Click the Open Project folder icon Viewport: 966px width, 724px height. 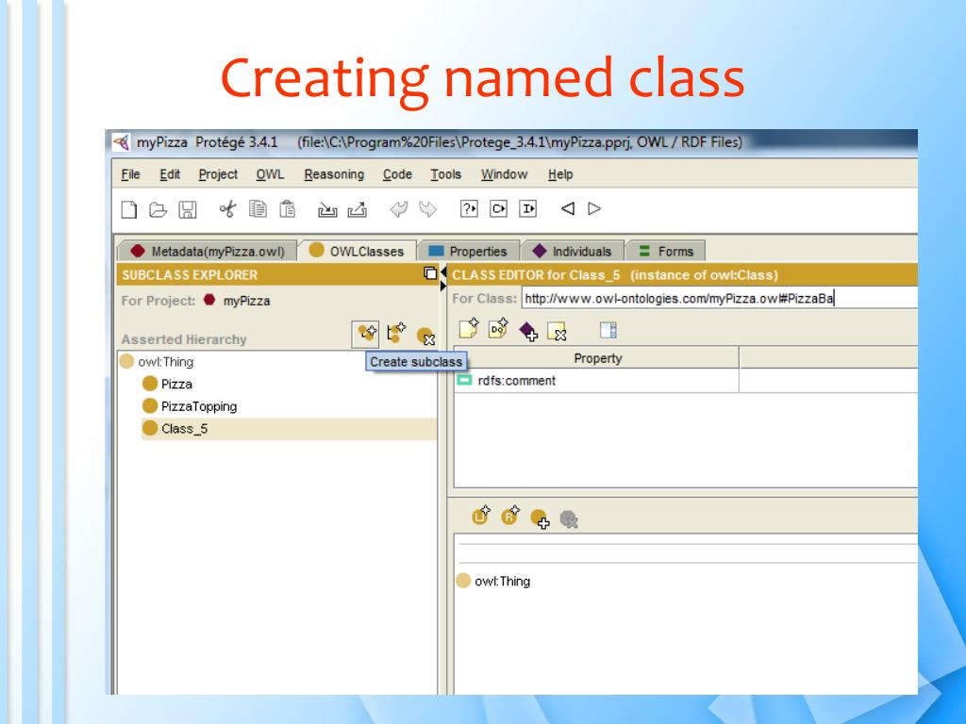pos(158,210)
